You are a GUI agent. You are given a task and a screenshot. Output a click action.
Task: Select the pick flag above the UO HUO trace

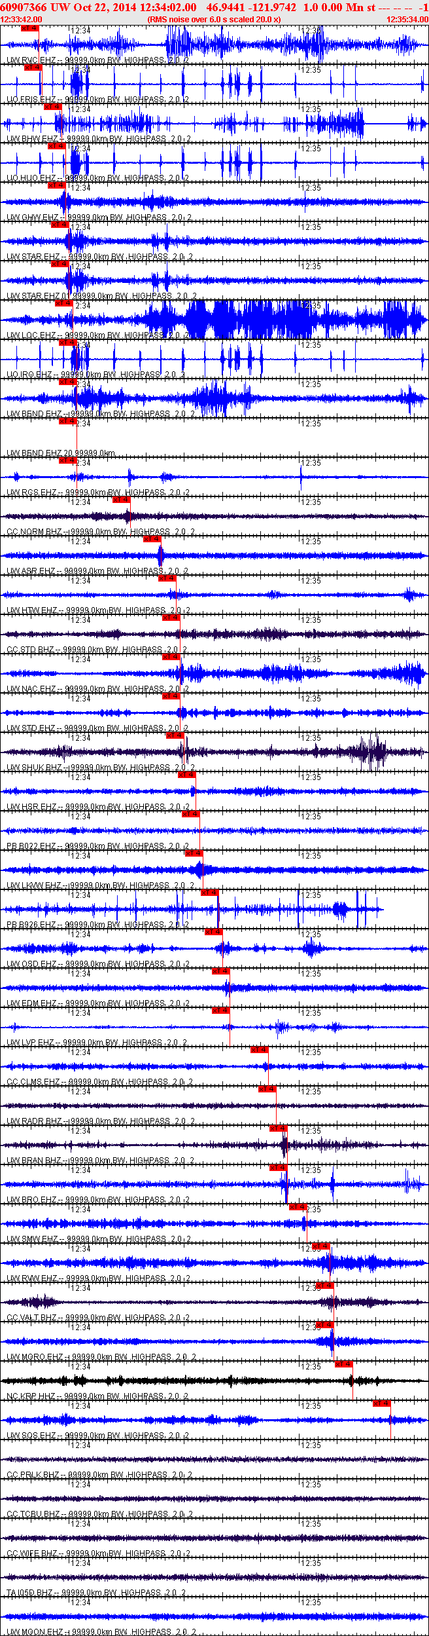pos(57,146)
